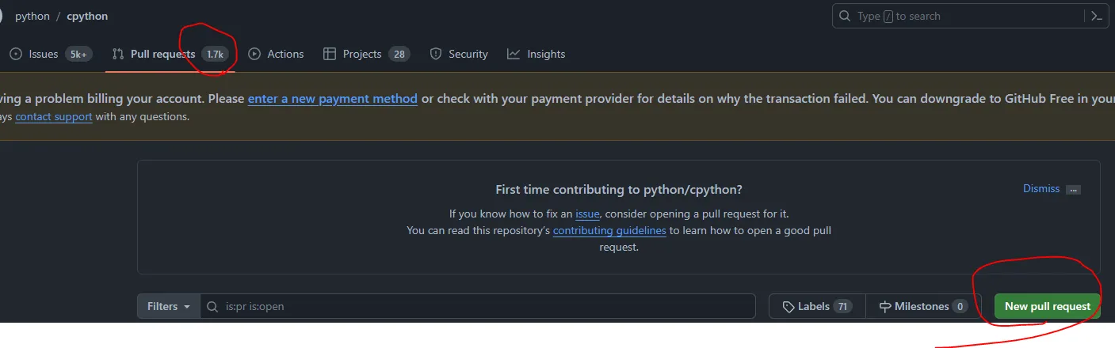
Task: Click the Pull requests branch icon
Action: click(x=118, y=54)
